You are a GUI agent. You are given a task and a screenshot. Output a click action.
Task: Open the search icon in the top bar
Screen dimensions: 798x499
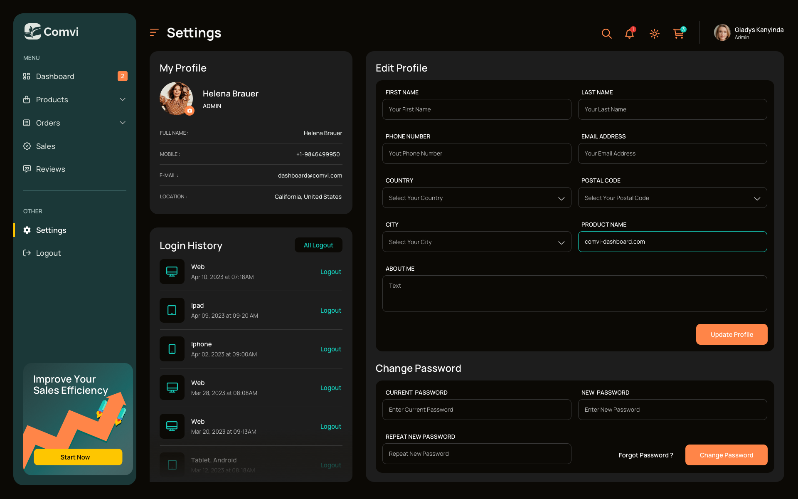click(x=606, y=34)
